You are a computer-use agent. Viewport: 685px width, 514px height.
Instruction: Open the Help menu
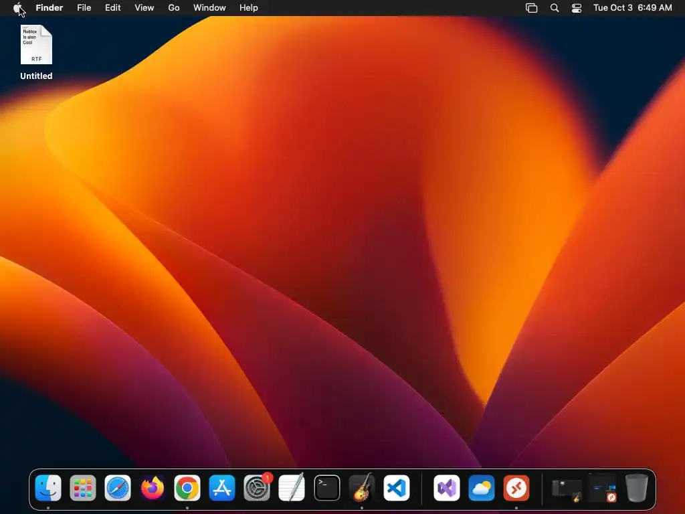pyautogui.click(x=249, y=8)
